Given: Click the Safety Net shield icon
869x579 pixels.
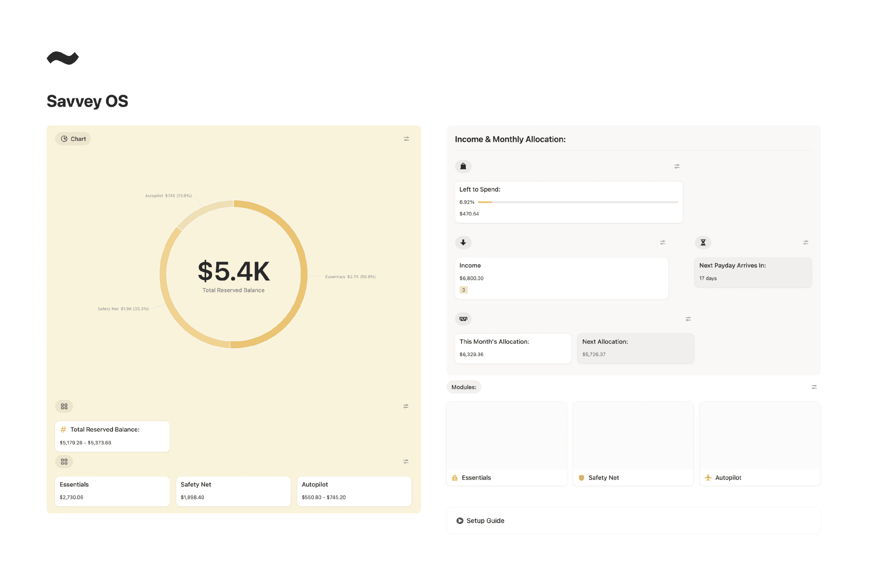Looking at the screenshot, I should point(581,478).
